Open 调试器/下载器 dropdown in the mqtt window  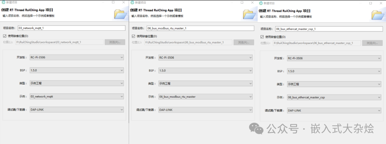pyautogui.click(x=76, y=110)
